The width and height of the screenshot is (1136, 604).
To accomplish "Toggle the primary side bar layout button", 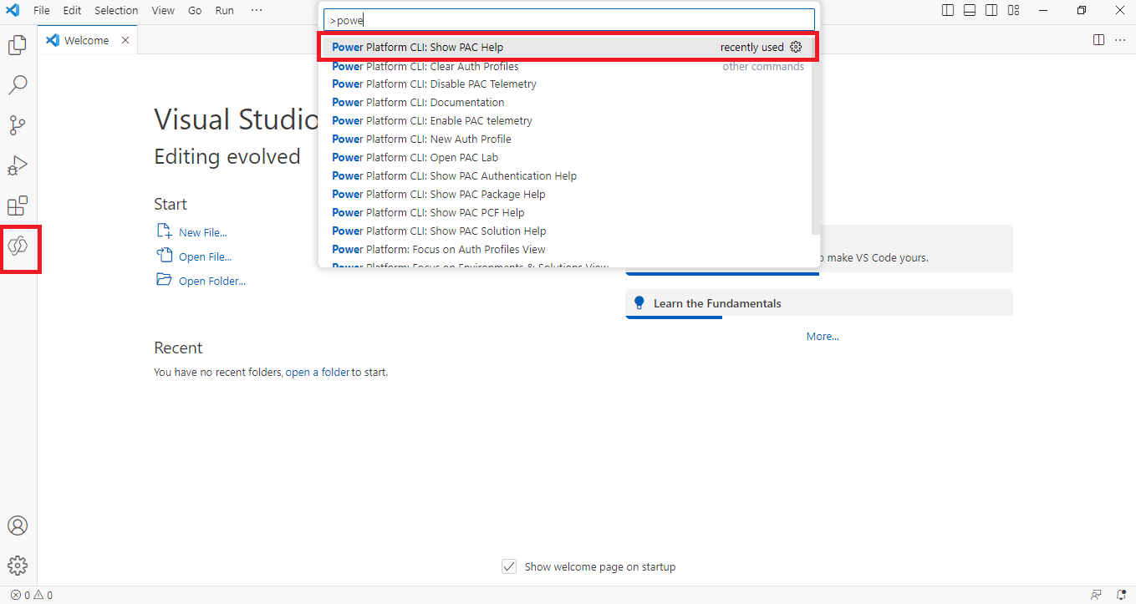I will (948, 10).
